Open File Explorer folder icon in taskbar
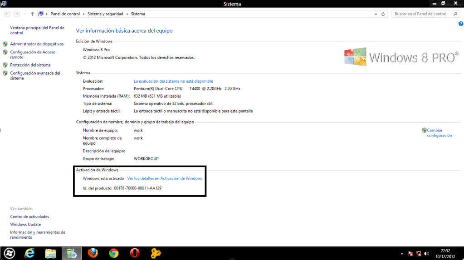 click(51, 253)
